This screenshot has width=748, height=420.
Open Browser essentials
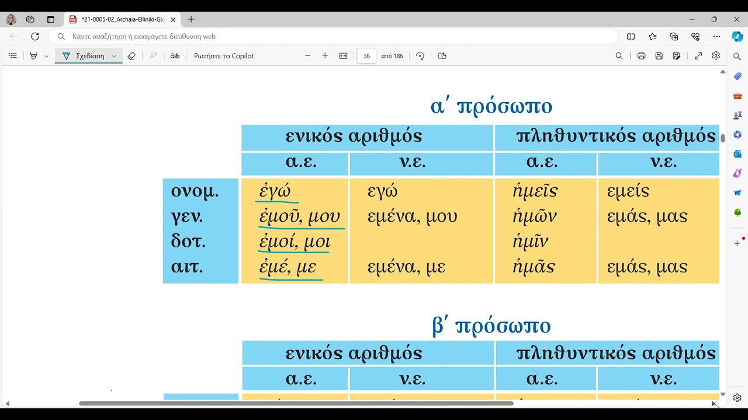tap(695, 36)
